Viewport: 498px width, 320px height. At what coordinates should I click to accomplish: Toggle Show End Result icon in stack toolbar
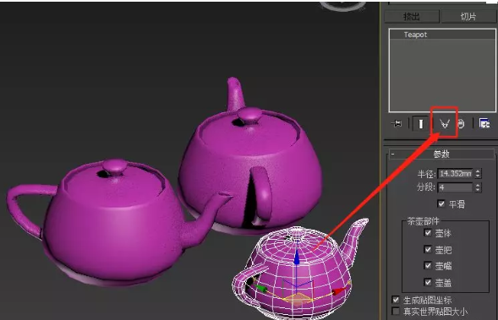tap(420, 123)
